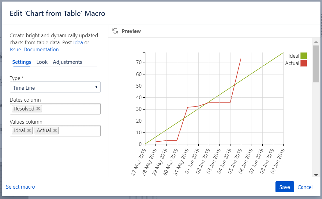
Task: Save the chart macro
Action: [284, 187]
